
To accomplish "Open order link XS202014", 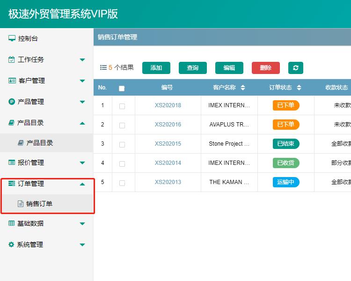I will [x=168, y=163].
